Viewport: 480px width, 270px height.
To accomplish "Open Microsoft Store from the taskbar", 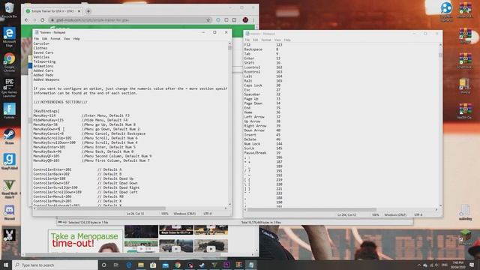I will (x=153, y=265).
